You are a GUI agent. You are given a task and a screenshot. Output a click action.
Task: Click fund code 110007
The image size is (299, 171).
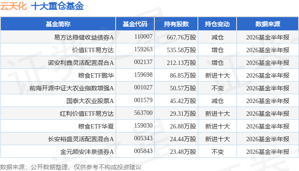[x=143, y=36]
